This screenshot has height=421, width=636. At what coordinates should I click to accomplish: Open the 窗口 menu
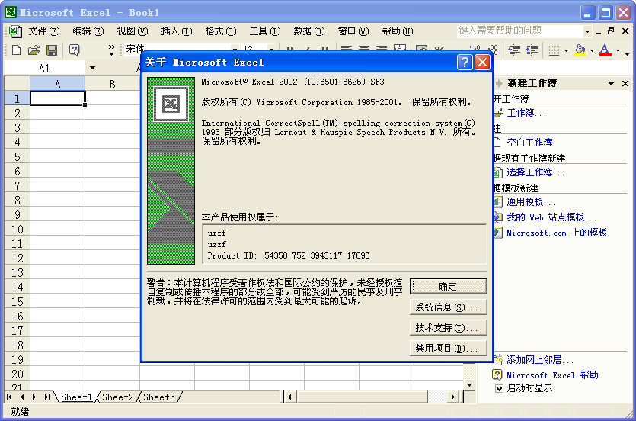tap(353, 31)
